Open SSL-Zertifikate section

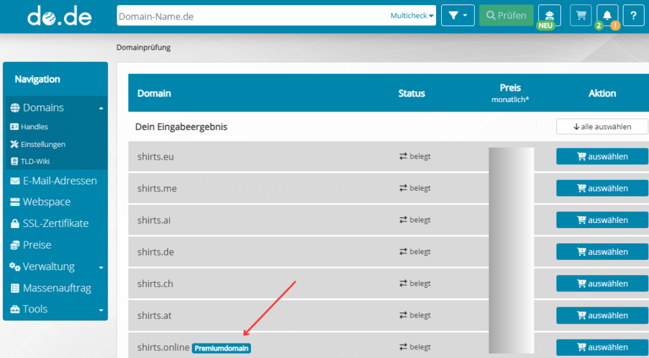(56, 224)
